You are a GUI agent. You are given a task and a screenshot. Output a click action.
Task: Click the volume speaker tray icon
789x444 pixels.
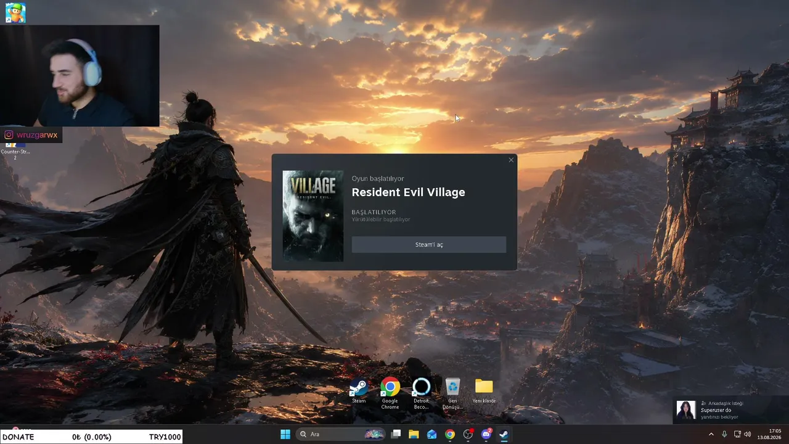(x=748, y=434)
